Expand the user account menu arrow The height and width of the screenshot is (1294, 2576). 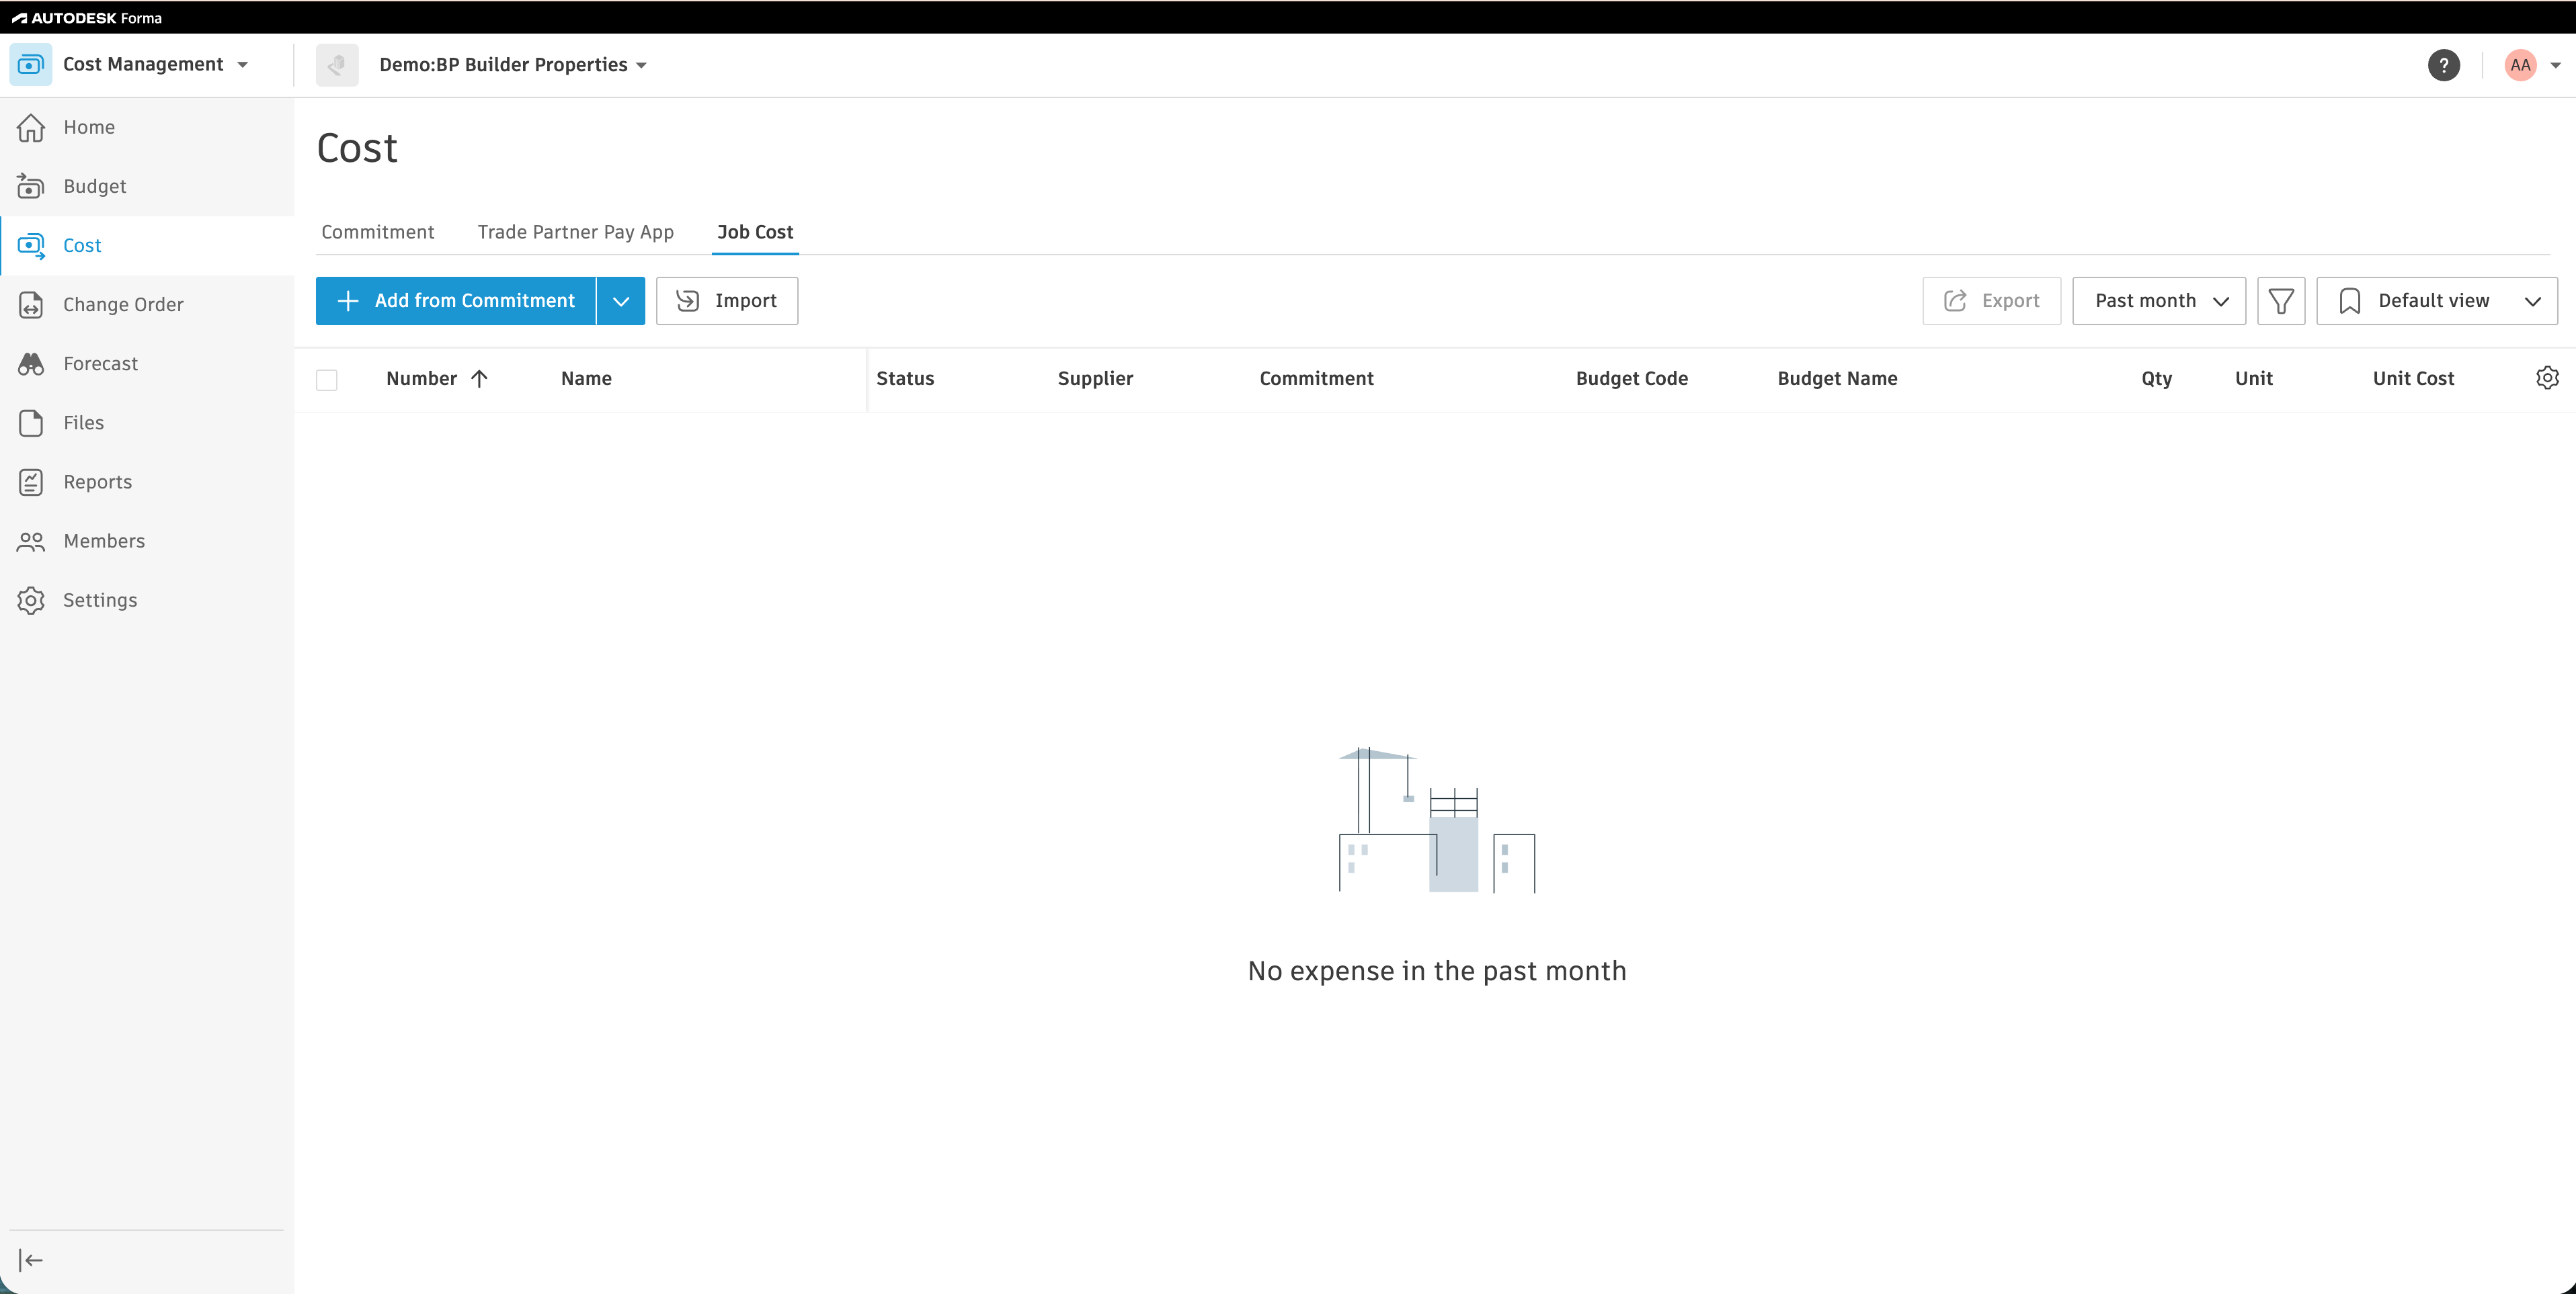2555,66
